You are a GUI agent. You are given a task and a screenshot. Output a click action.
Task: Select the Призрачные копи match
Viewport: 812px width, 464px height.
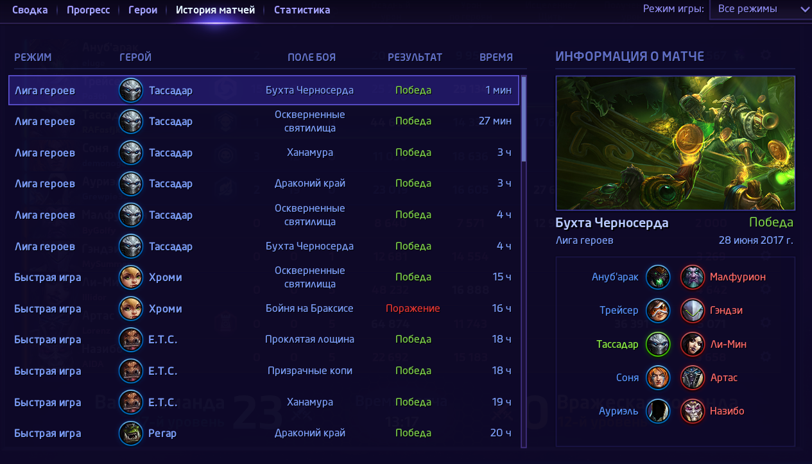click(x=264, y=371)
